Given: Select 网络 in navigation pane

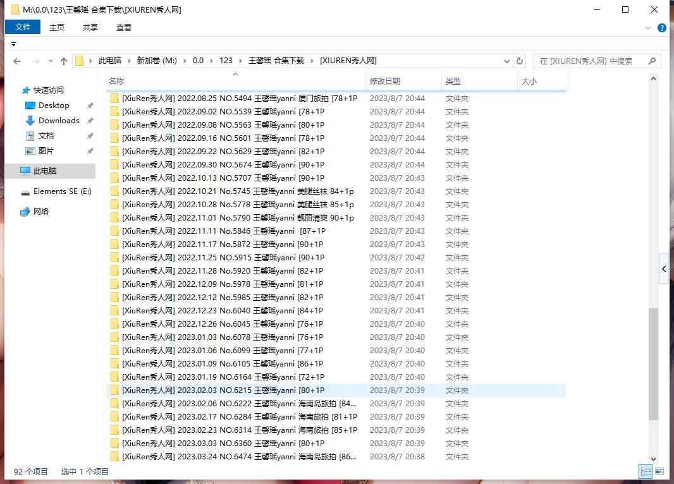Looking at the screenshot, I should coord(41,211).
